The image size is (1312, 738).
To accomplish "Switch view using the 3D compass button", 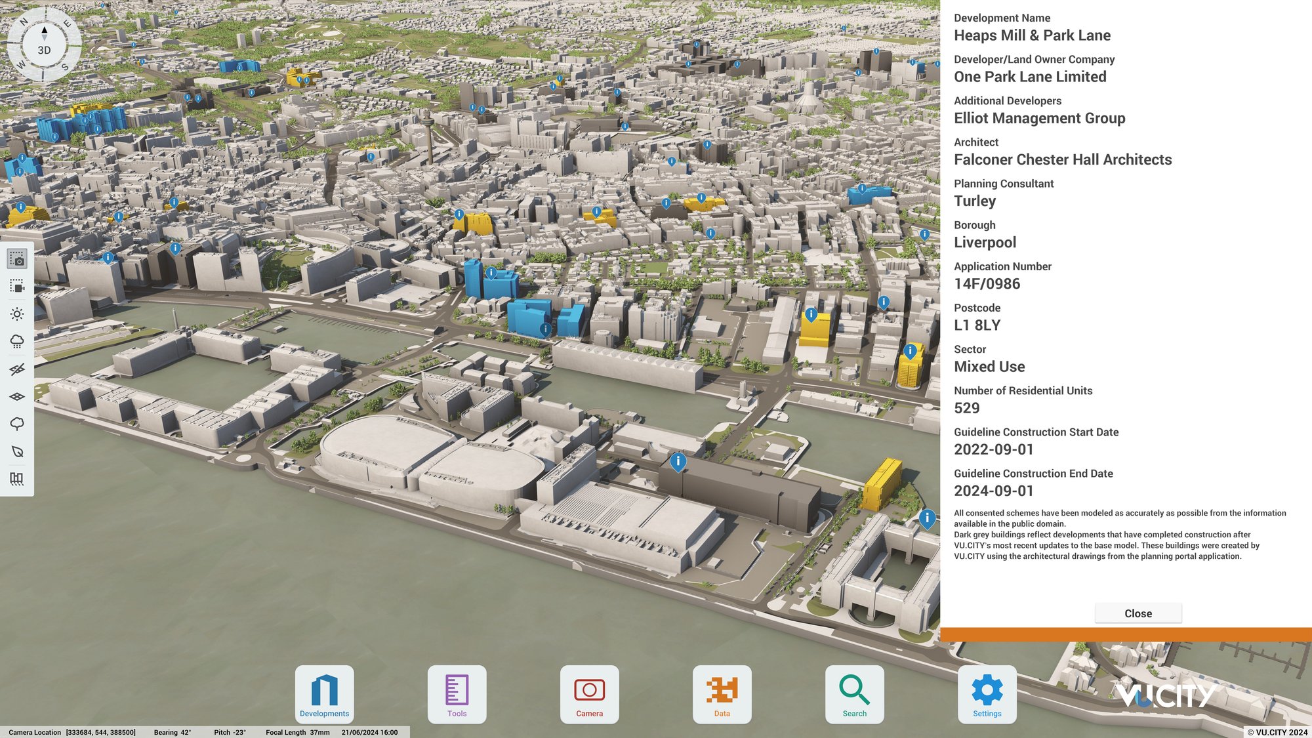I will click(x=44, y=50).
